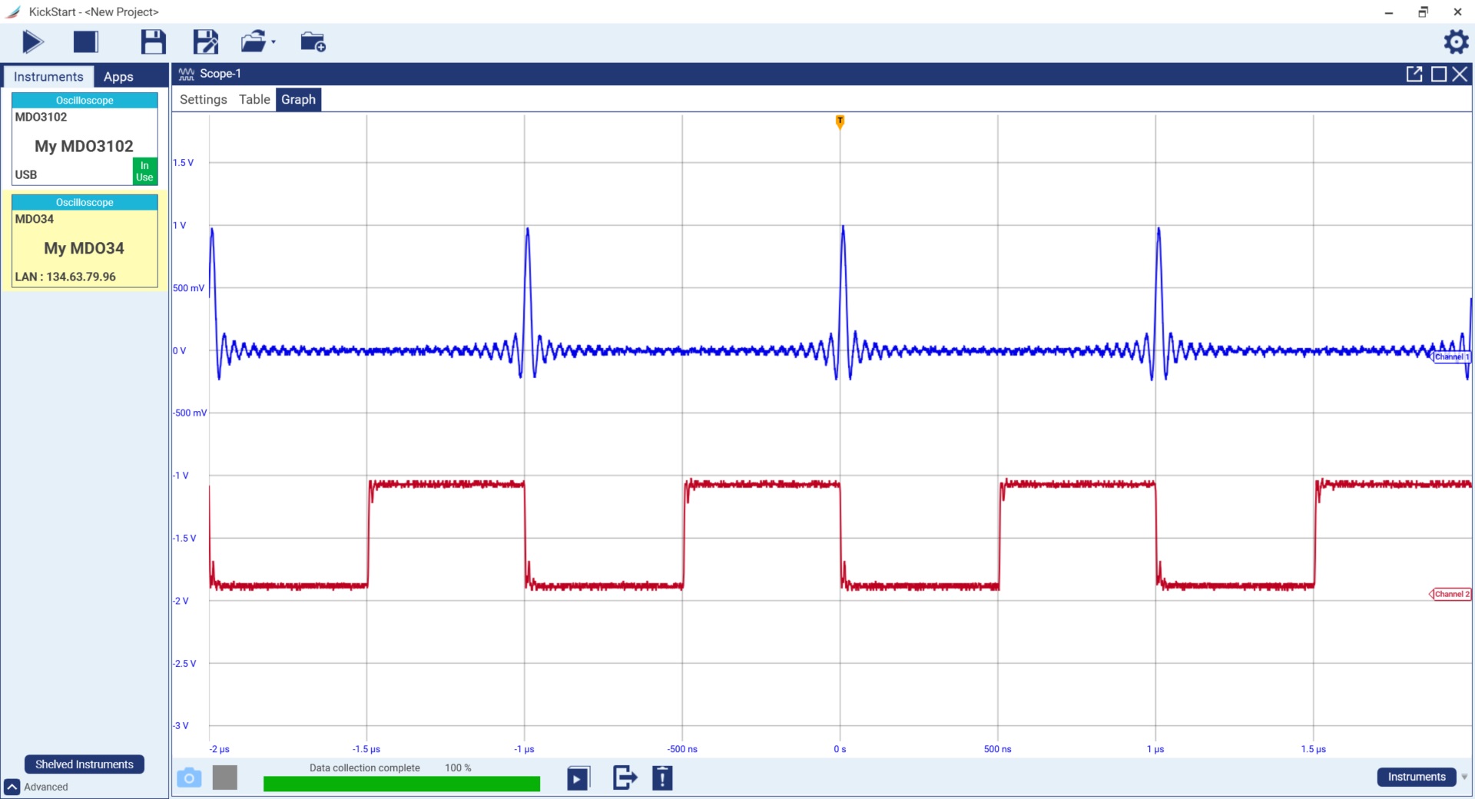Save the current project
The width and height of the screenshot is (1475, 799).
click(x=153, y=42)
